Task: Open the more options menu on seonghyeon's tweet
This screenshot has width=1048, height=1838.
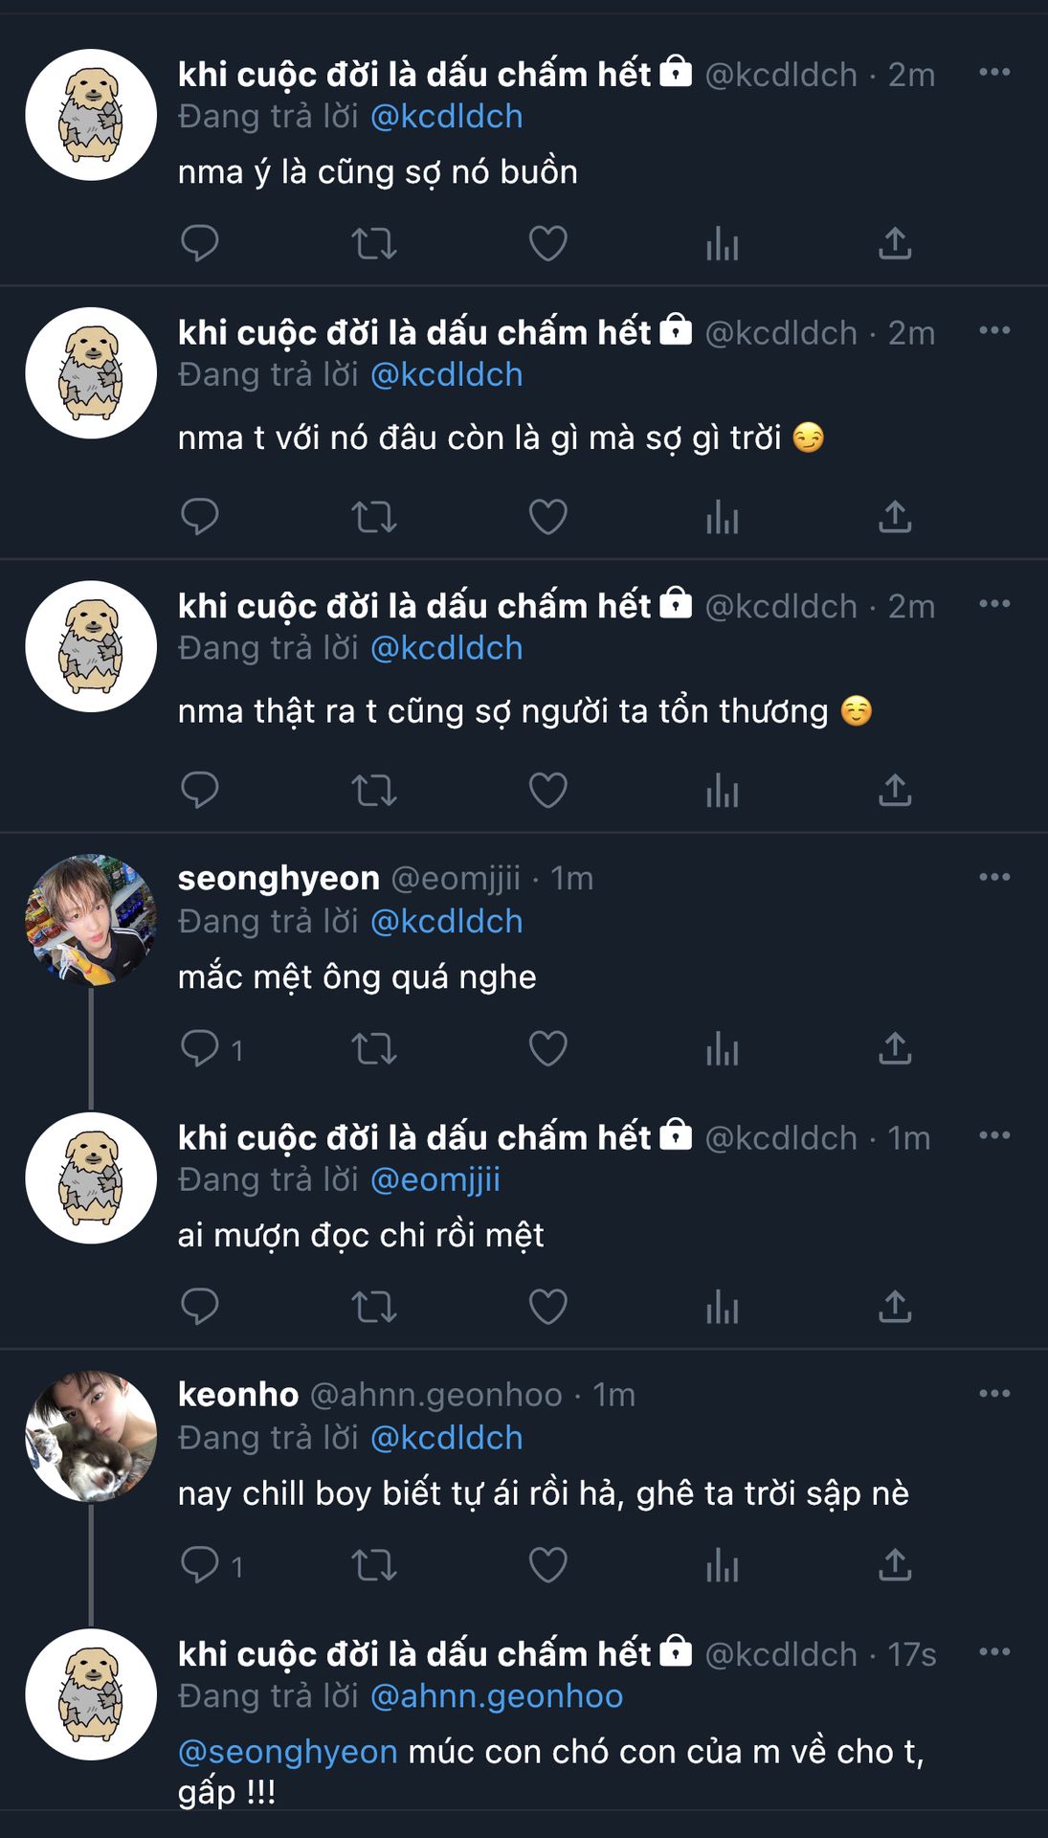Action: 994,877
